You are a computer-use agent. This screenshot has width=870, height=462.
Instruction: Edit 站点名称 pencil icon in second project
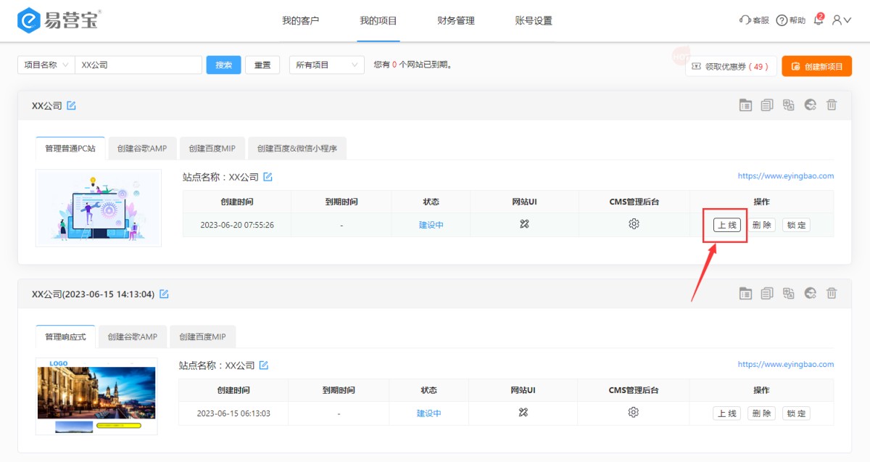(x=264, y=366)
